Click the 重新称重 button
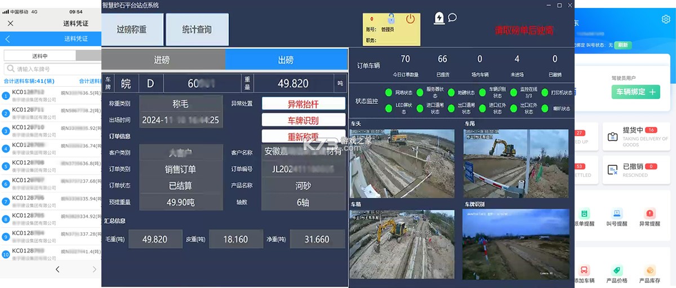 [x=304, y=137]
